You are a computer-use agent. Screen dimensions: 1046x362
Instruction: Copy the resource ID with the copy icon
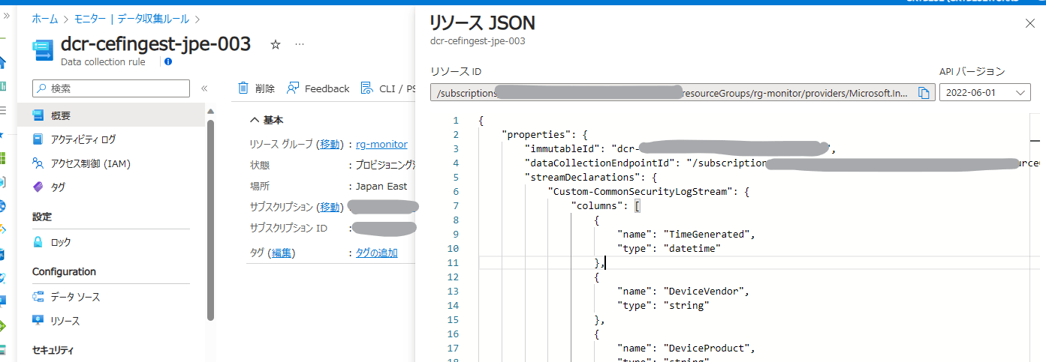(x=924, y=93)
